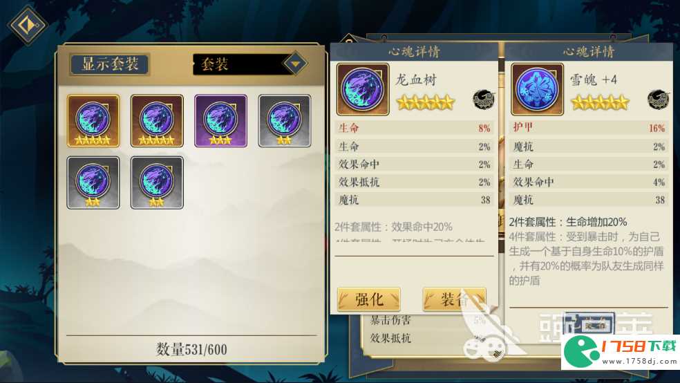Select the second gray soul in second row
The height and width of the screenshot is (383, 680).
point(157,183)
